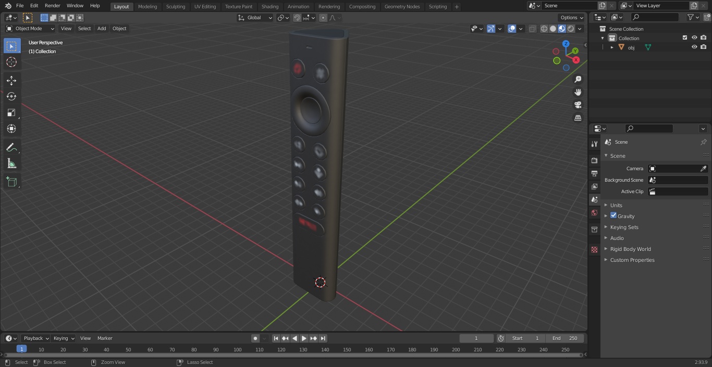712x367 pixels.
Task: Open the Render menu
Action: tap(52, 6)
